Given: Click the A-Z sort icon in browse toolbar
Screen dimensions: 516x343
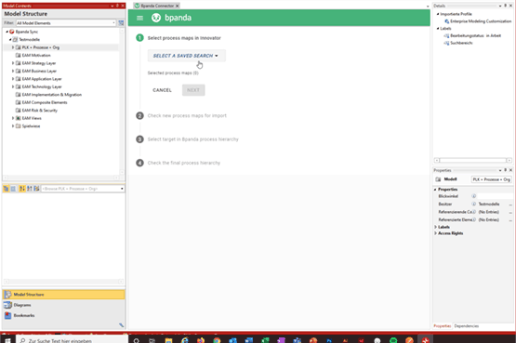Looking at the screenshot, I should 22,189.
